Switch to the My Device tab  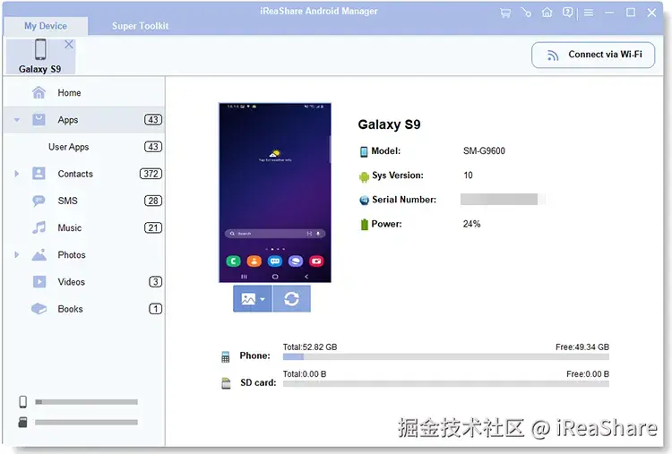[46, 26]
